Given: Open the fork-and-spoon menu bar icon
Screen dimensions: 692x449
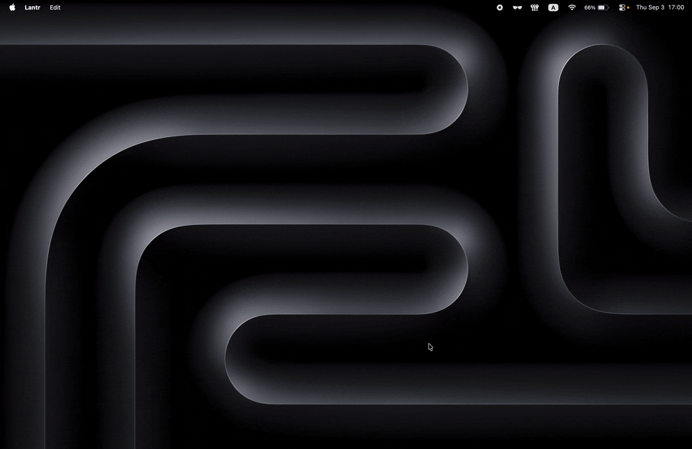Looking at the screenshot, I should [535, 7].
